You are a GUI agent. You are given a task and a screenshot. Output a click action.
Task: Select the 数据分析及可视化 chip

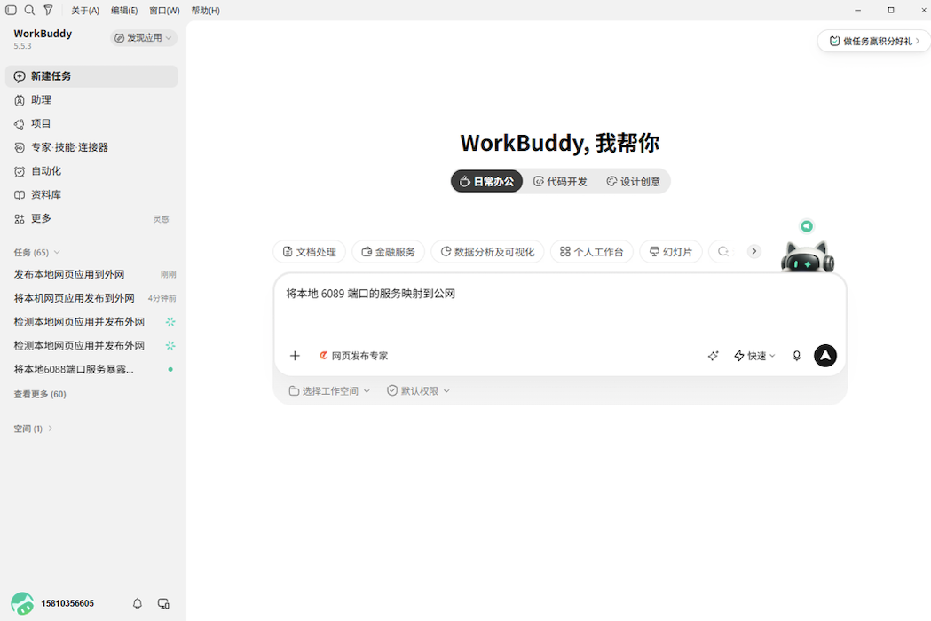click(487, 252)
